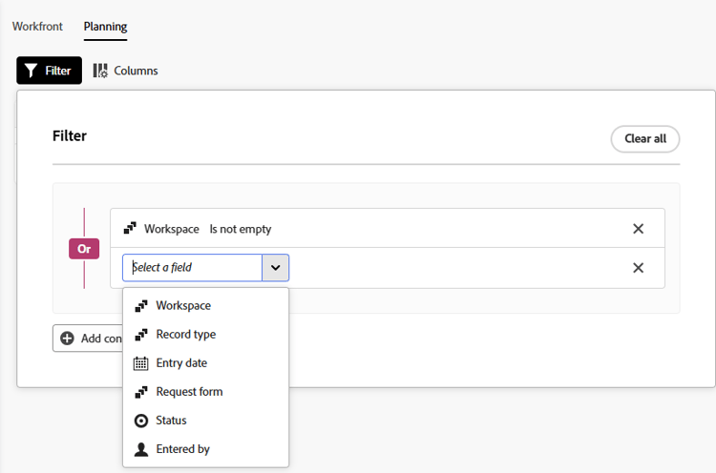
Task: Switch to the Workfront tab
Action: point(37,27)
